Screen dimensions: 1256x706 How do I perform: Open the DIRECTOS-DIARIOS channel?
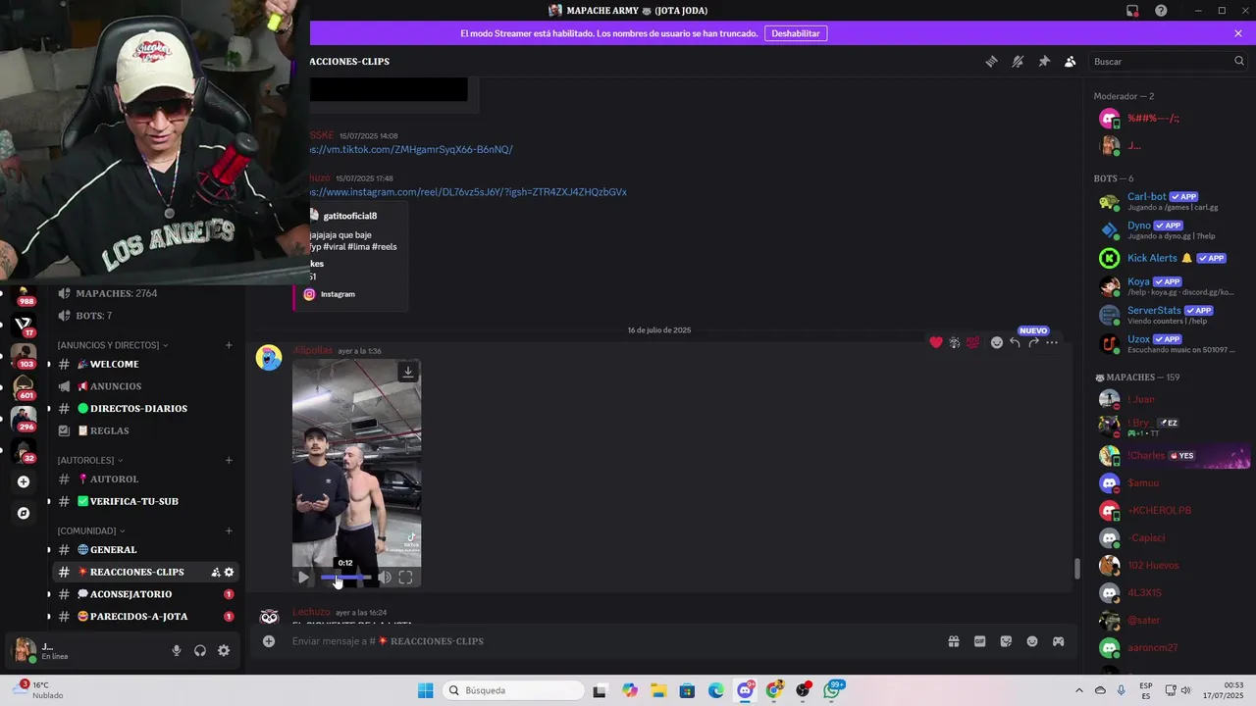point(145,408)
